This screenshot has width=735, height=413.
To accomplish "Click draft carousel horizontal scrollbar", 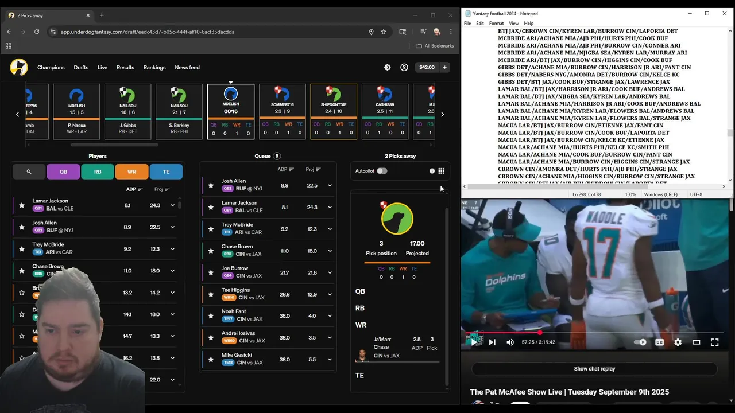I will 115,145.
